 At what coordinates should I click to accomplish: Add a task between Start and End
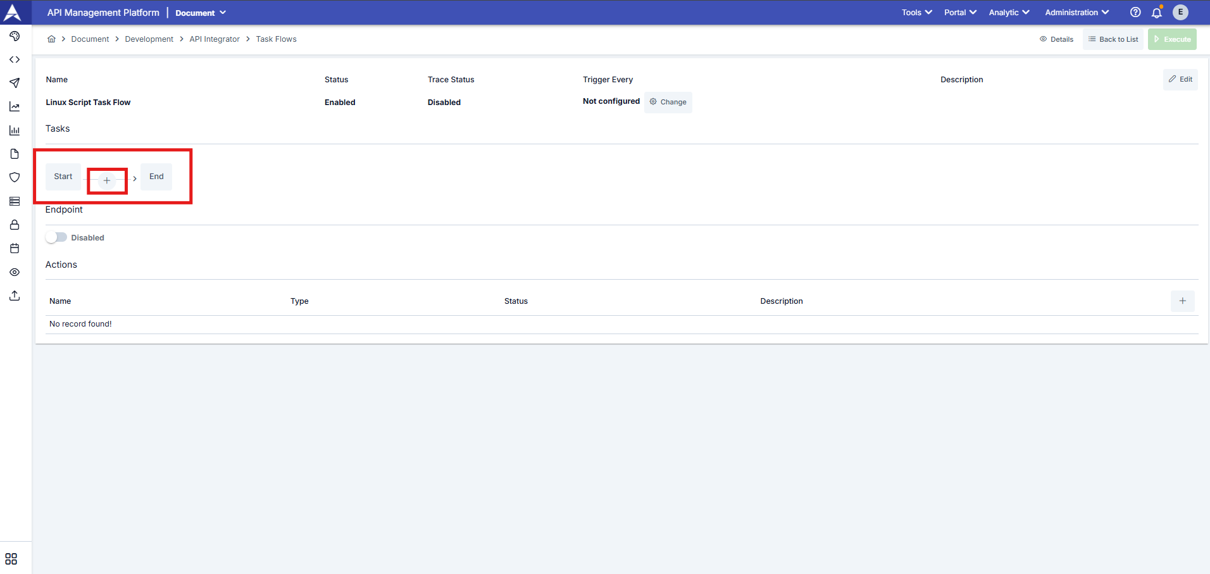(x=107, y=180)
